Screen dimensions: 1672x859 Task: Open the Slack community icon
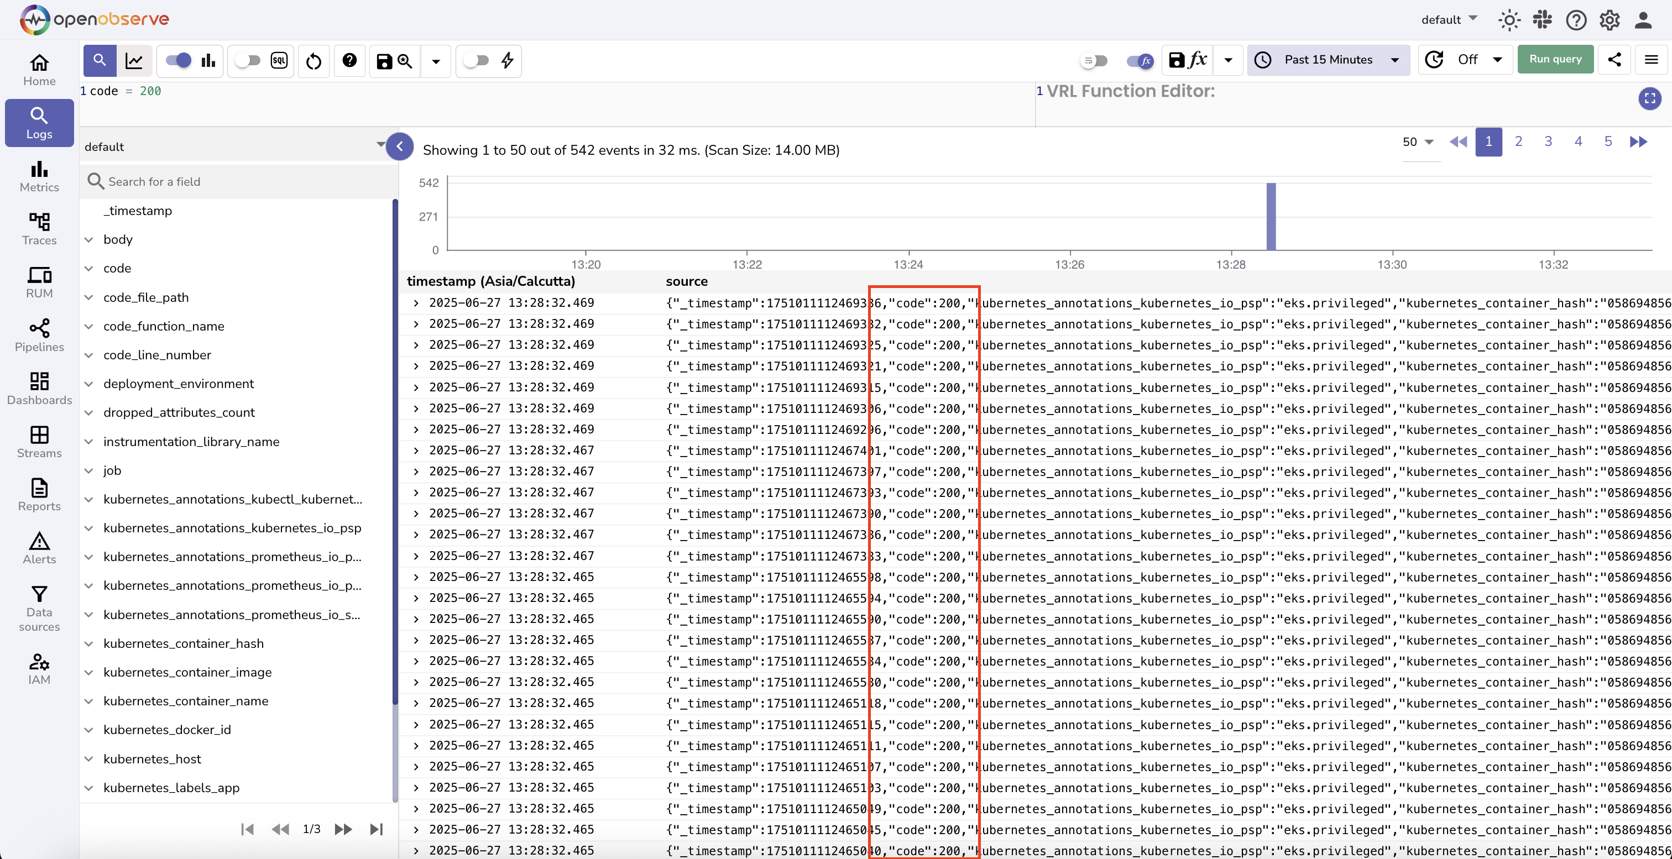pos(1542,20)
